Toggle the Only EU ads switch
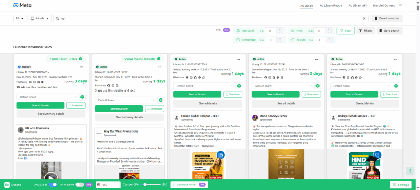Image resolution: width=420 pixels, height=190 pixels. (53, 185)
